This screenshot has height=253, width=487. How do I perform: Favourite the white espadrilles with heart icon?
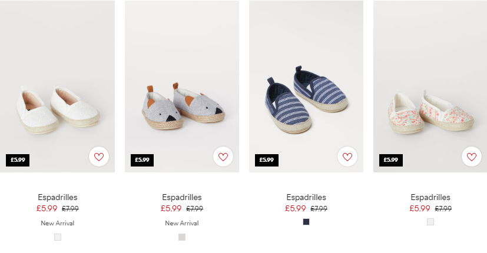click(x=99, y=157)
